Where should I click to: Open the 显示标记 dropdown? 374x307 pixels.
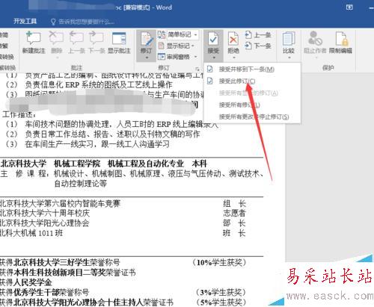[x=180, y=46]
